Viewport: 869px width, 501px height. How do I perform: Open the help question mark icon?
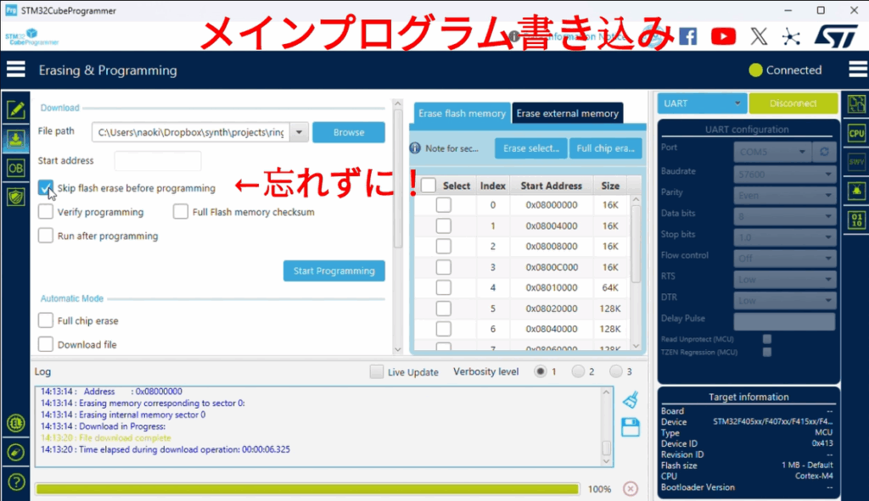click(x=16, y=482)
